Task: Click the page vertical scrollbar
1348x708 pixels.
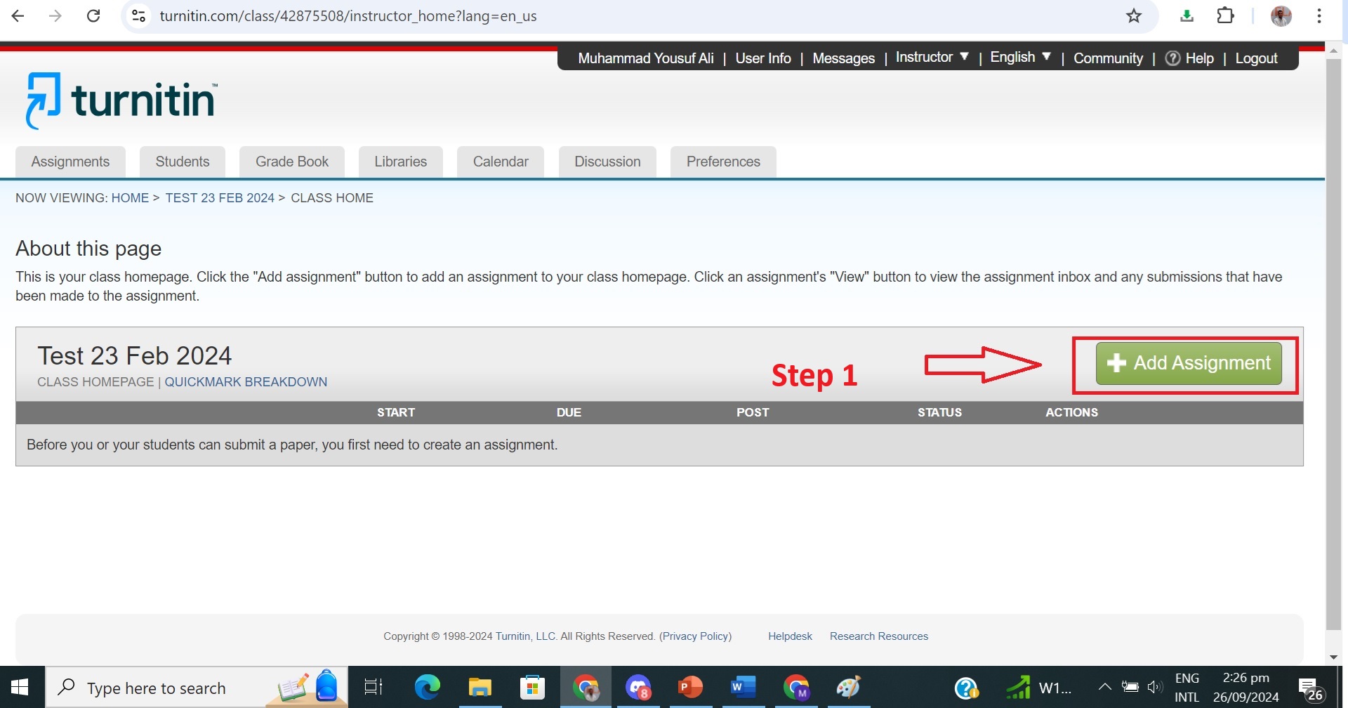Action: (x=1333, y=344)
